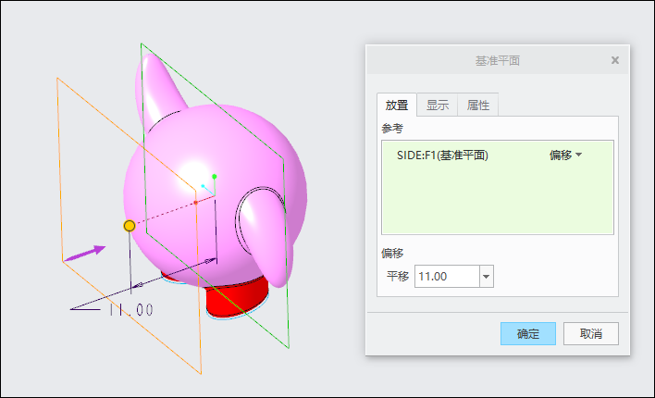The height and width of the screenshot is (398, 655).
Task: Select SIDE:F1(基准平面) reference entry
Action: pos(442,155)
